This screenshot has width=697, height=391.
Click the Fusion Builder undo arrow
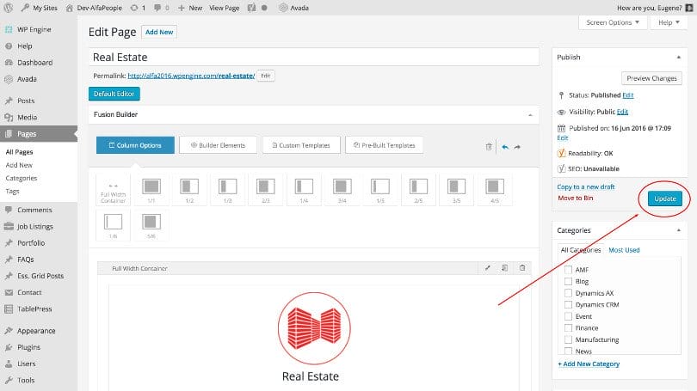point(505,147)
